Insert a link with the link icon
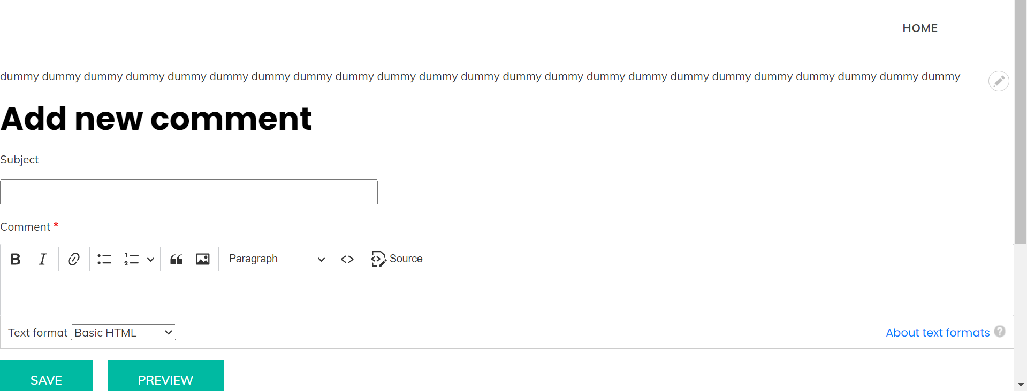The width and height of the screenshot is (1027, 391). pyautogui.click(x=74, y=259)
